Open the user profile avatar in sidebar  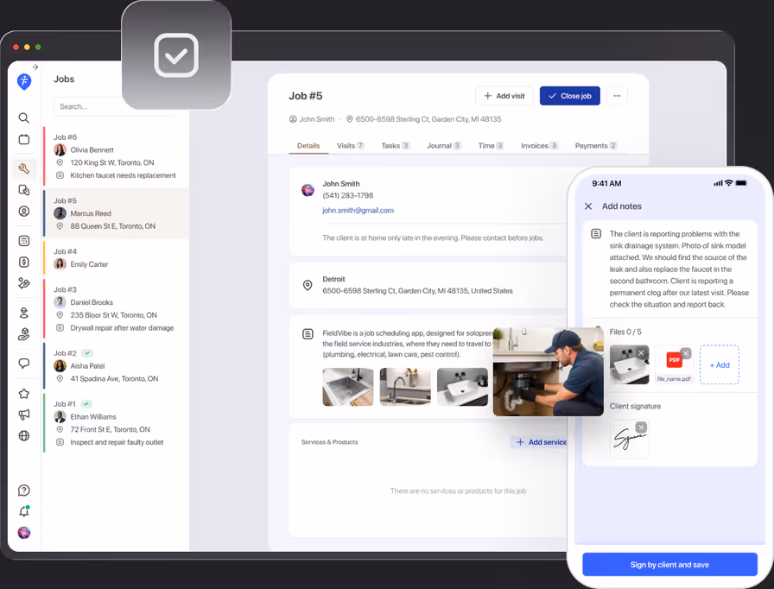23,533
